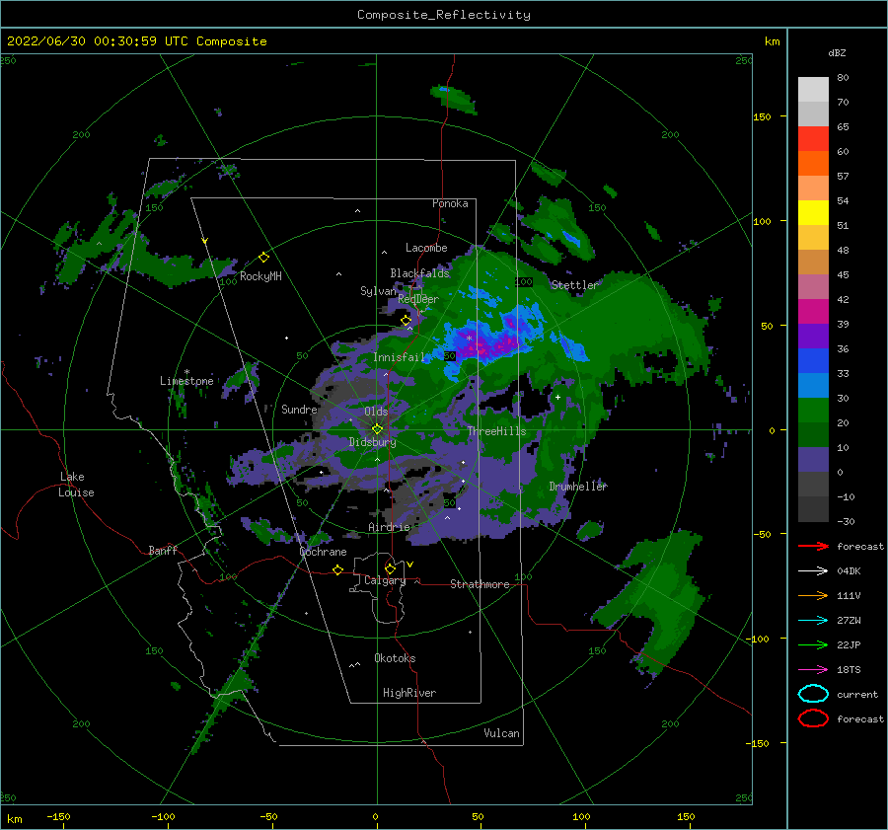Click the Sylvan label

(378, 290)
